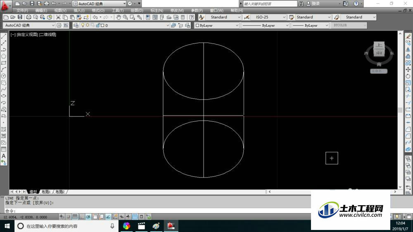Click the Plot printer icon
The width and height of the screenshot is (413, 232).
(28, 17)
